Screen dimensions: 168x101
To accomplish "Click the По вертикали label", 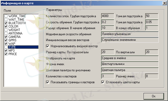I will tap(125, 52).
